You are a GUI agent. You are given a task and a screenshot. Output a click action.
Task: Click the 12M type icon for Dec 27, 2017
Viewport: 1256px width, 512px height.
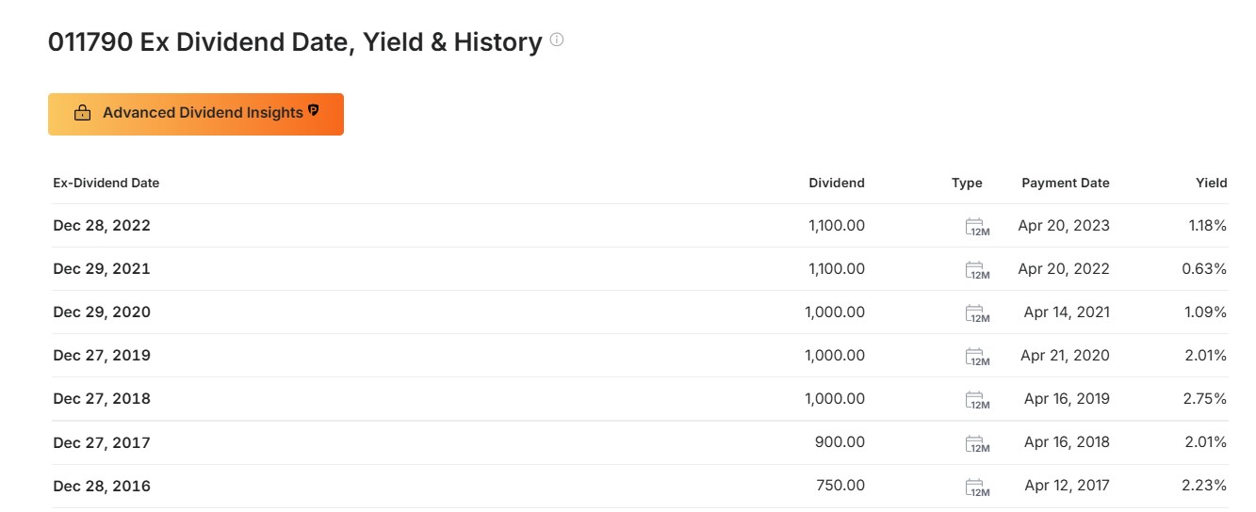click(977, 443)
